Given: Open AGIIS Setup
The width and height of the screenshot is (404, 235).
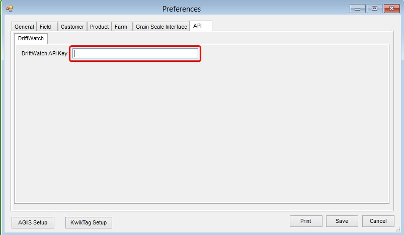Looking at the screenshot, I should point(33,222).
